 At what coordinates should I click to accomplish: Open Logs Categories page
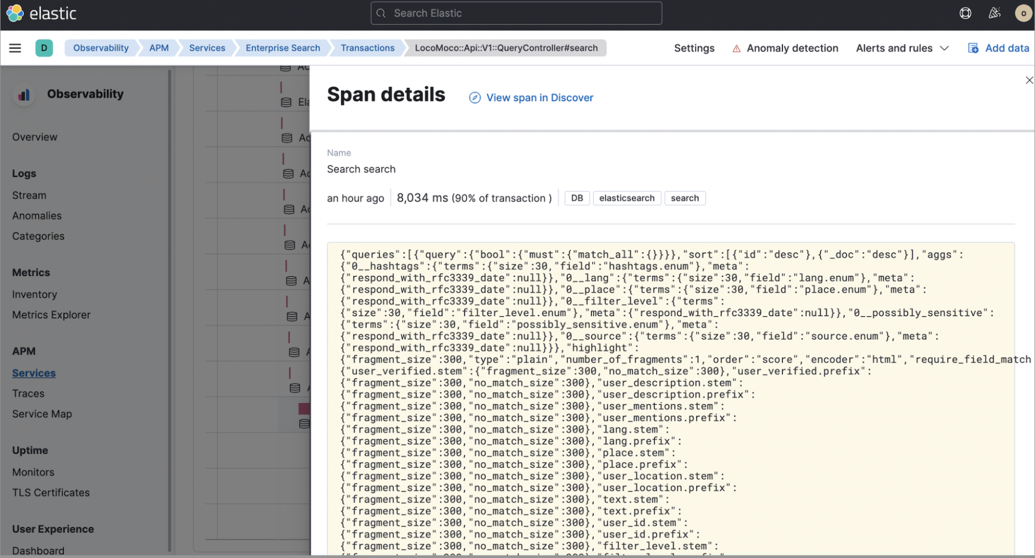point(38,236)
